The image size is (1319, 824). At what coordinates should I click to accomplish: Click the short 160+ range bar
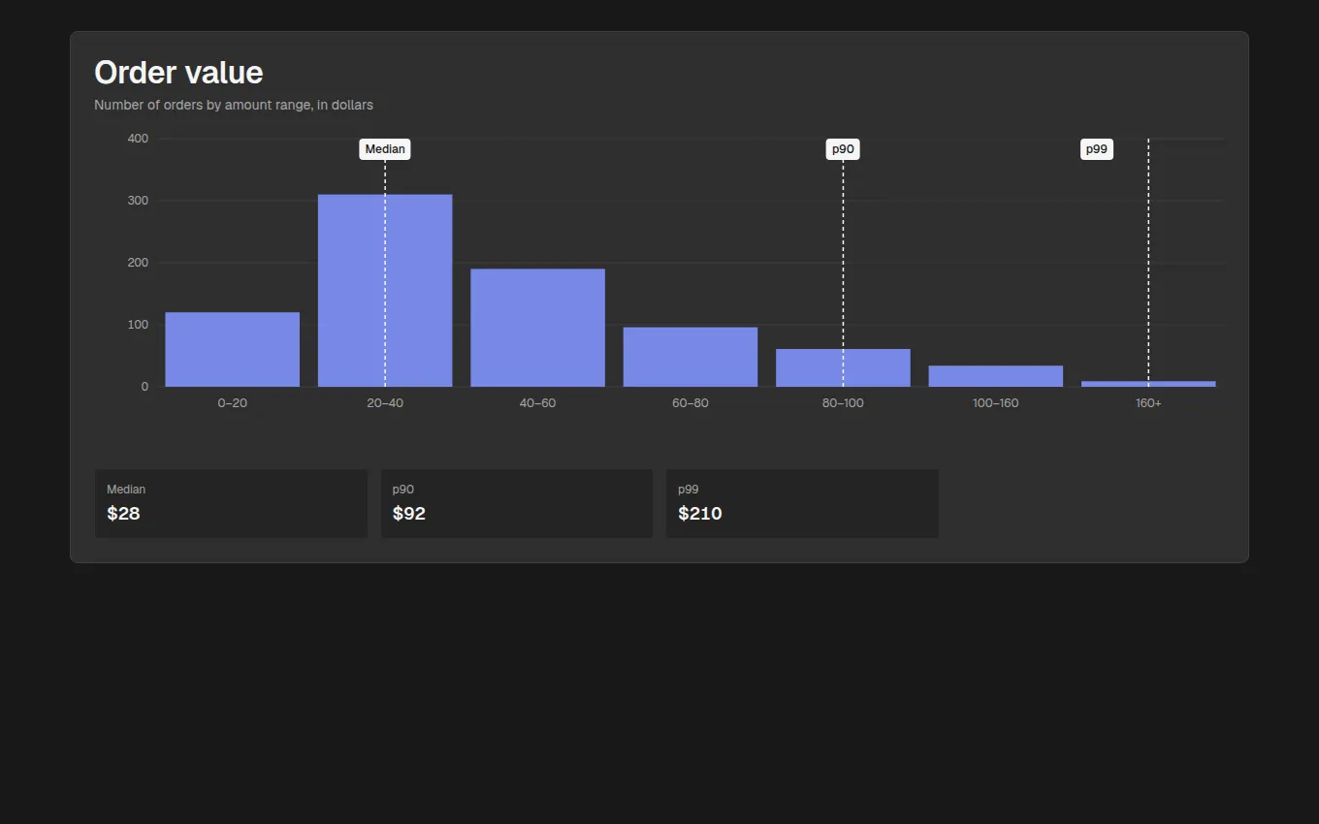(1148, 384)
